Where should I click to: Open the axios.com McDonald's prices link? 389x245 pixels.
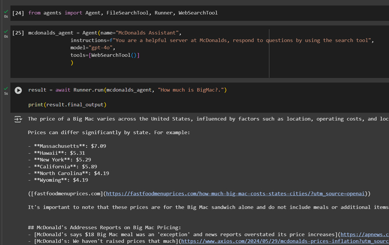pyautogui.click(x=285, y=241)
